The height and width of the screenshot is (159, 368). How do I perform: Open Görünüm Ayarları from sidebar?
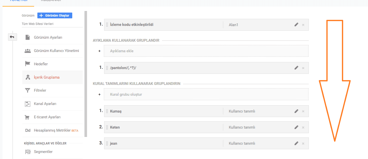click(x=48, y=37)
